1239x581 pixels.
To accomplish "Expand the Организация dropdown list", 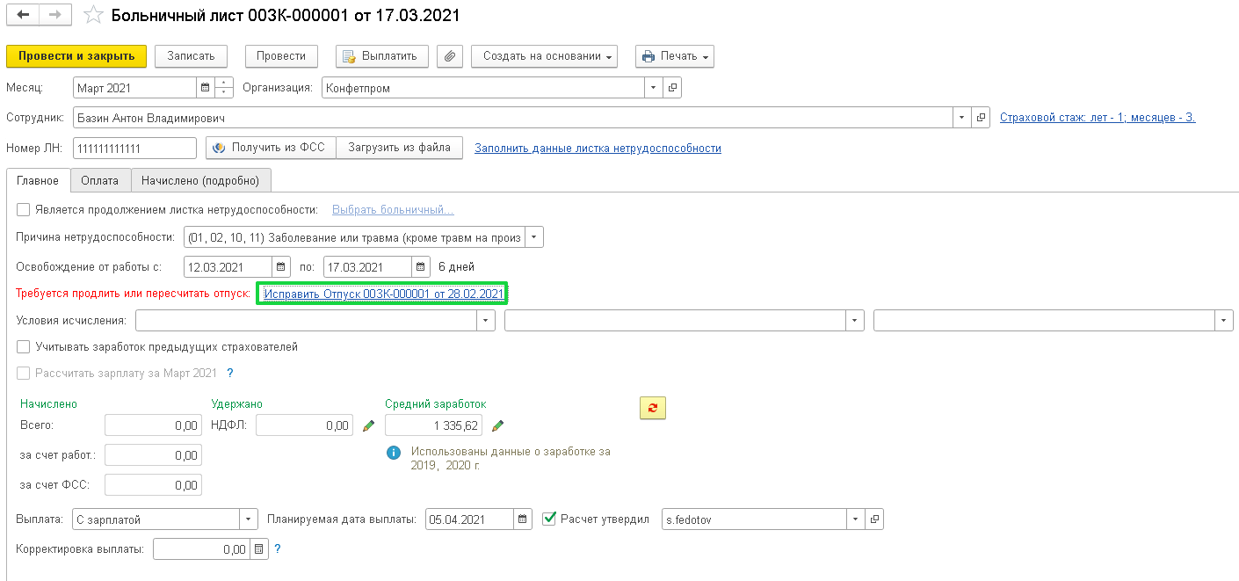I will [x=653, y=88].
